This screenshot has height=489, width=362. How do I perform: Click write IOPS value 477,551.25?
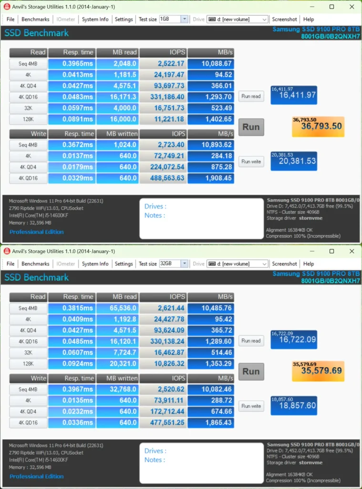(x=163, y=423)
